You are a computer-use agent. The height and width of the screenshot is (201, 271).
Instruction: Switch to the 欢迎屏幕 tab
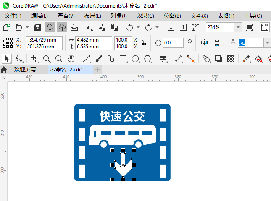pyautogui.click(x=25, y=69)
